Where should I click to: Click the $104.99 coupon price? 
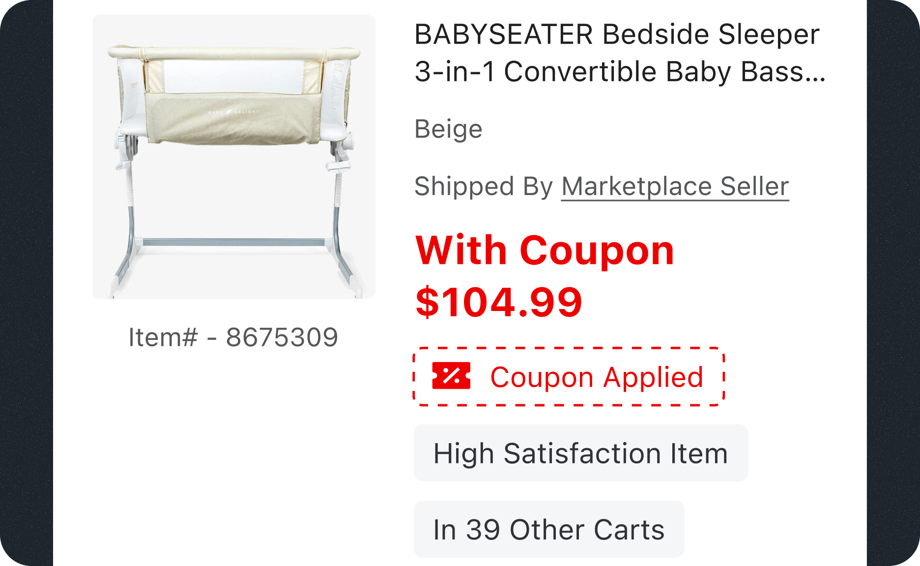click(x=499, y=302)
